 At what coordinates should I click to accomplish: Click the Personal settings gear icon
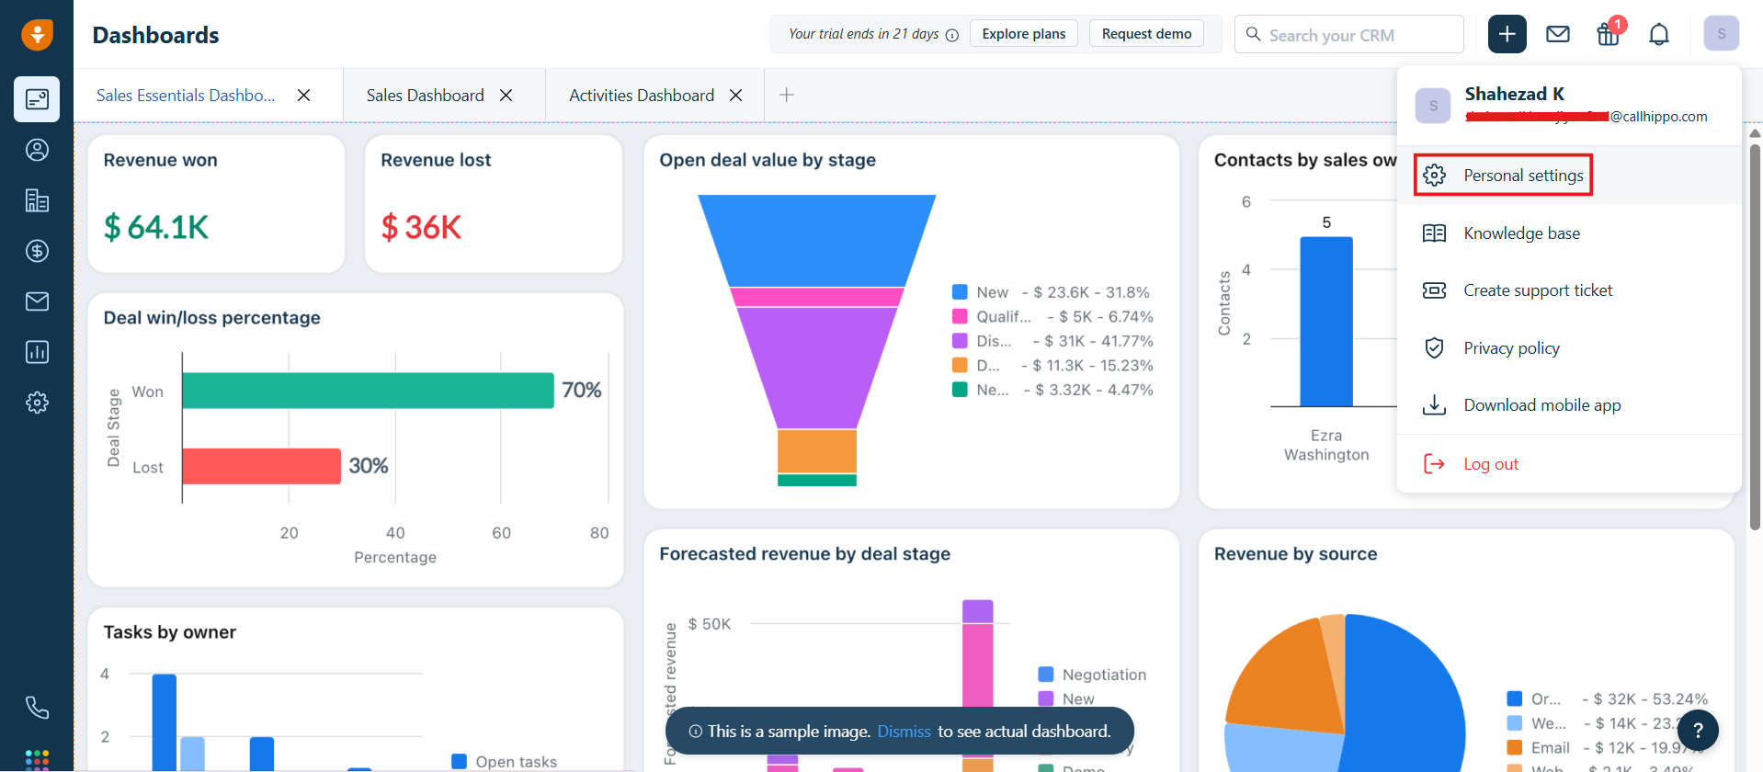pos(1434,176)
